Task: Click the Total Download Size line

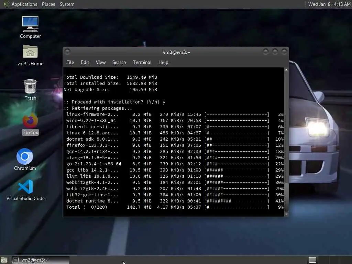Action: 110,77
